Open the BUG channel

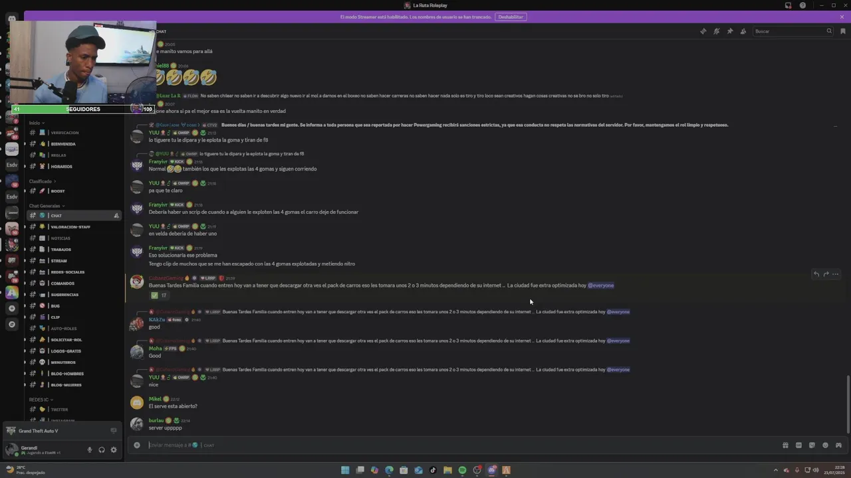click(73, 306)
